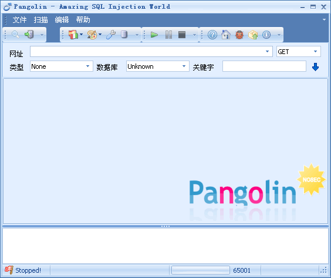The image size is (331, 278).
Task: Click the Stopped! status text
Action: tap(28, 270)
